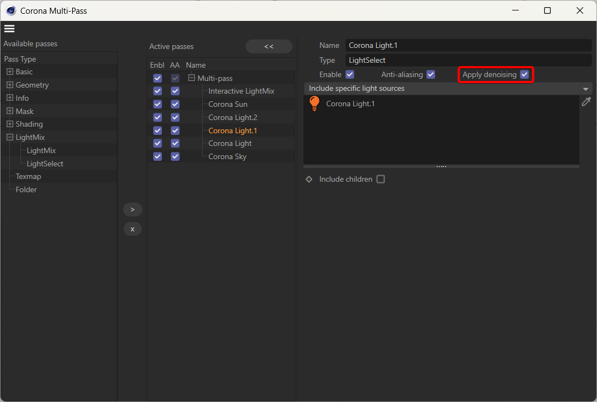The height and width of the screenshot is (402, 597).
Task: Toggle Enbl checkbox for Interactive LightMix
Action: coord(158,91)
